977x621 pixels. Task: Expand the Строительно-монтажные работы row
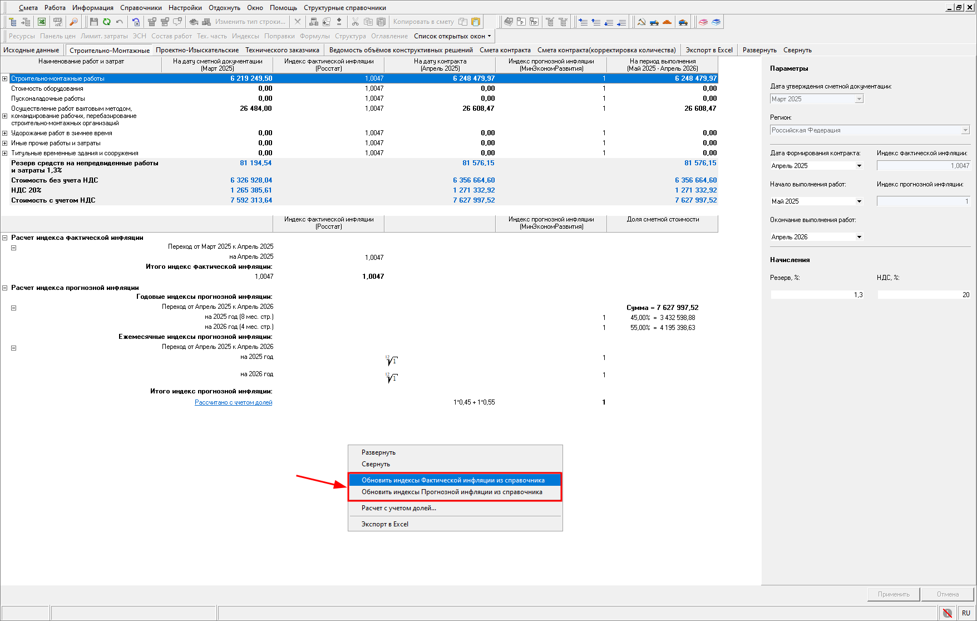point(5,78)
